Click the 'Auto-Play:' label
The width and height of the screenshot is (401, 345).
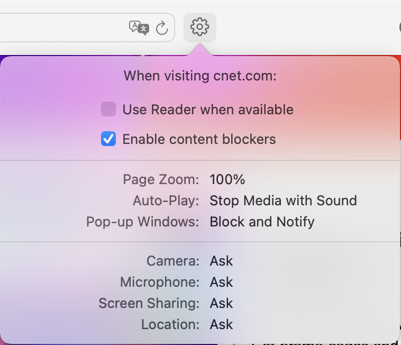tap(166, 201)
